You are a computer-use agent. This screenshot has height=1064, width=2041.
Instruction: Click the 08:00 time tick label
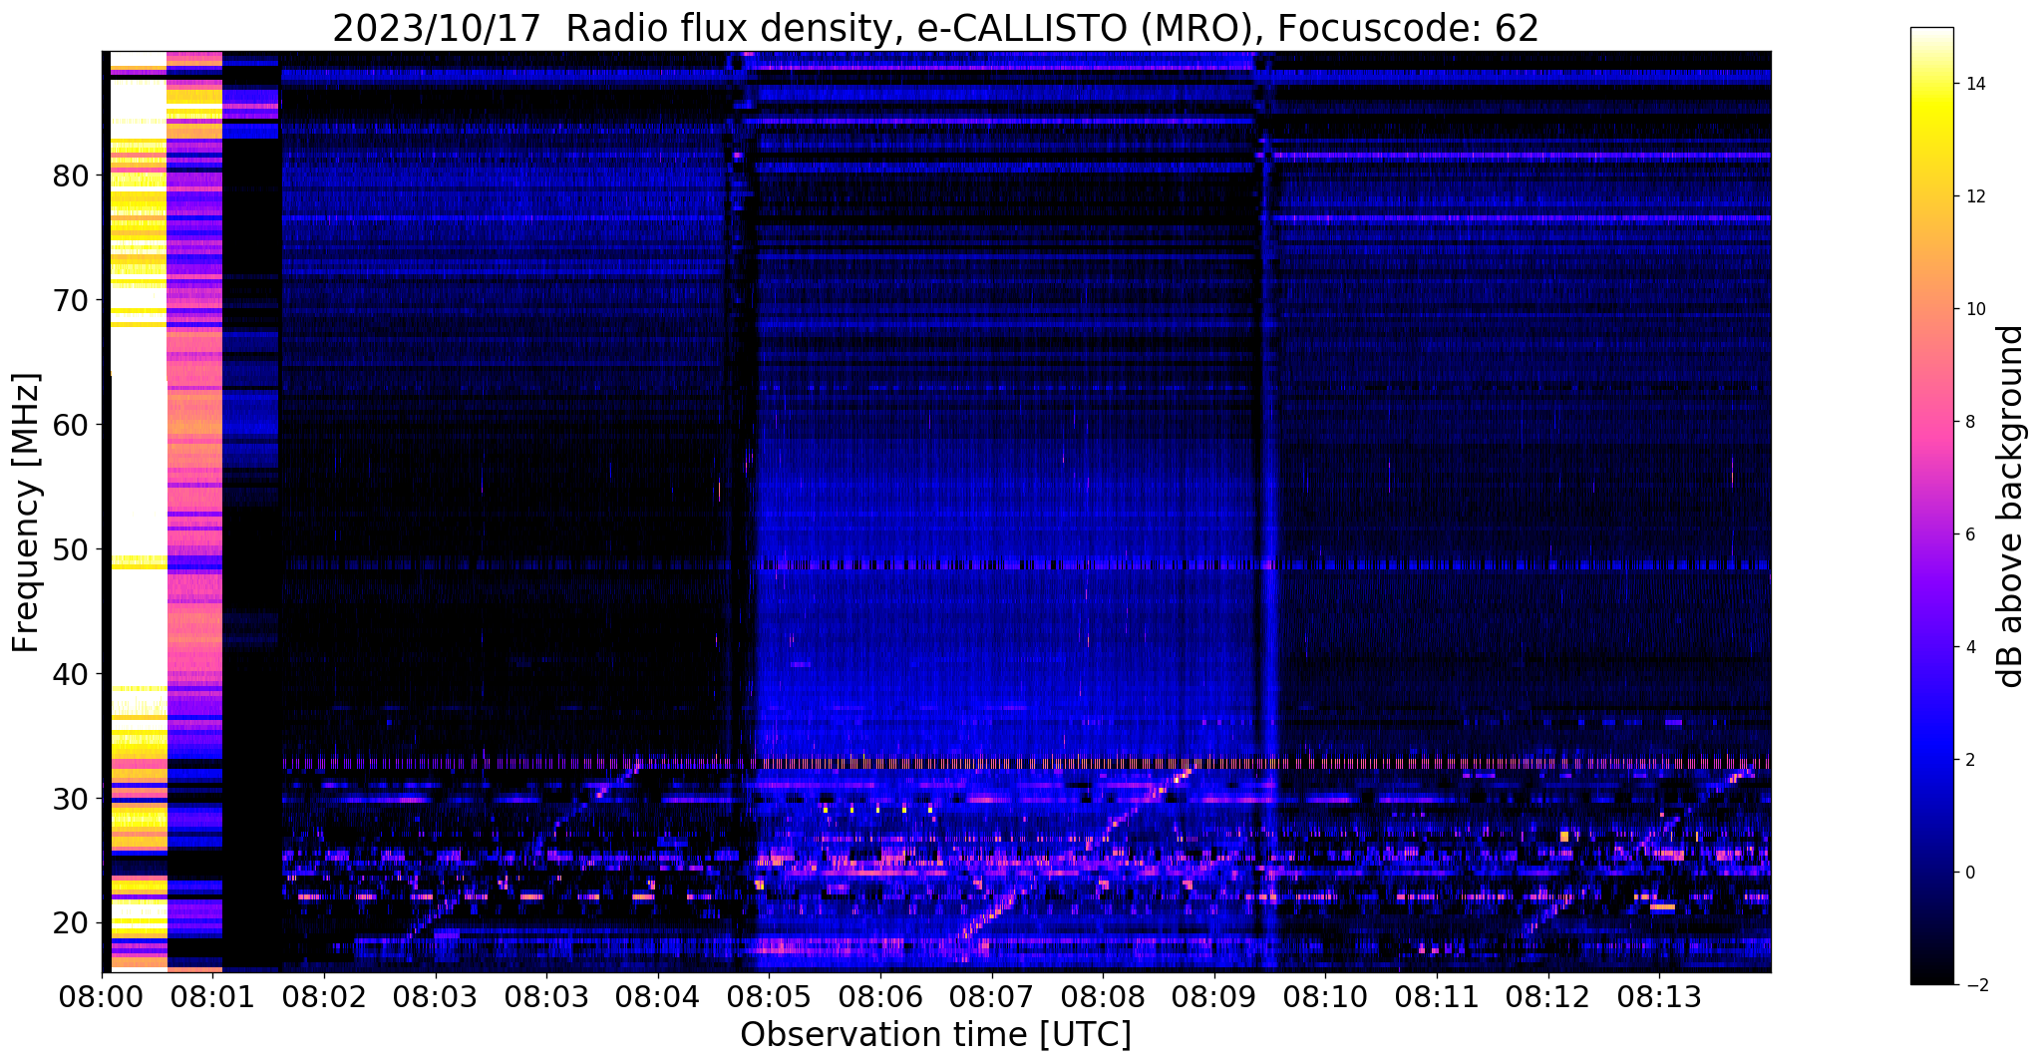coord(103,996)
